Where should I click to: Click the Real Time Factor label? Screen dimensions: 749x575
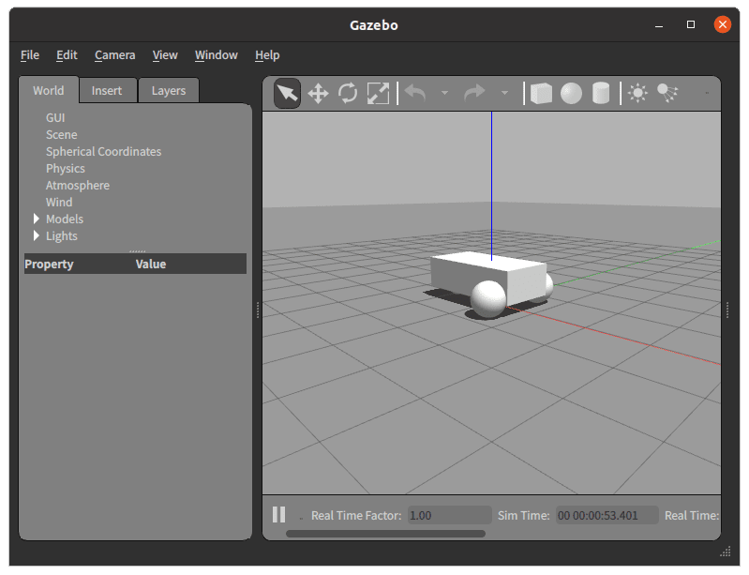click(356, 515)
